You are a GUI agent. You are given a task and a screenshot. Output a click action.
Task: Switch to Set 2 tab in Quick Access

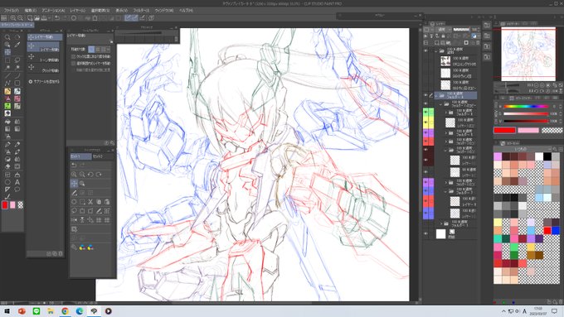click(x=98, y=156)
